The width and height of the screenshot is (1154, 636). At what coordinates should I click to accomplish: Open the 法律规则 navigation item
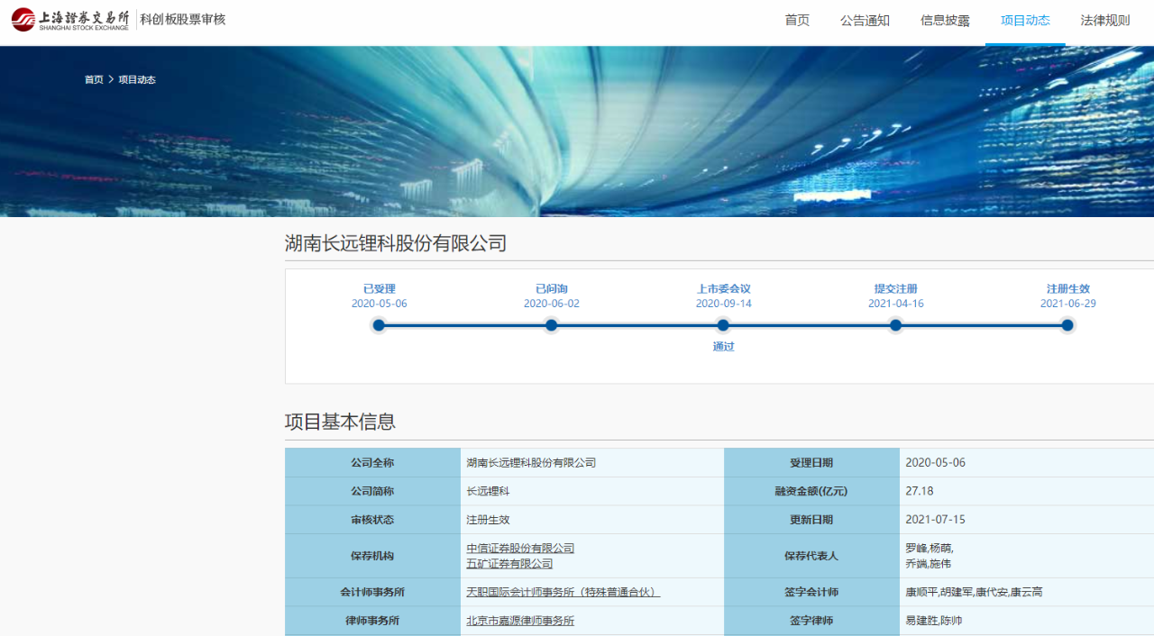click(1105, 21)
